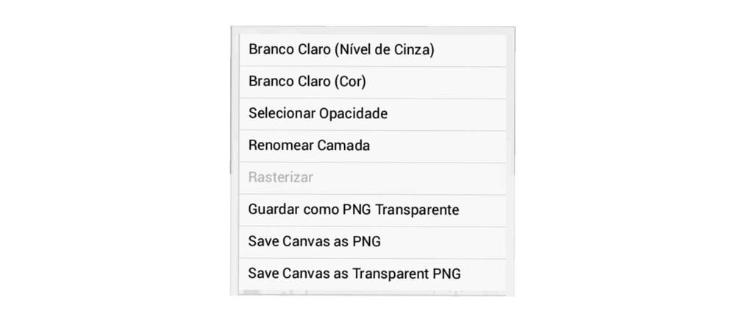Pick the disabled rasterize layer option
Image resolution: width=753 pixels, height=325 pixels.
pyautogui.click(x=373, y=179)
